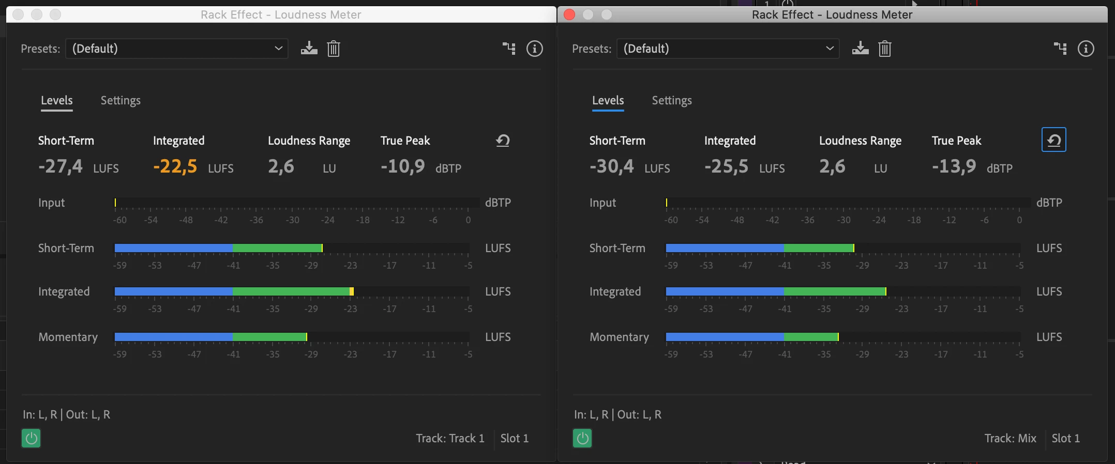
Task: Click Short-Term value -30,4 LUFS
Action: [630, 166]
